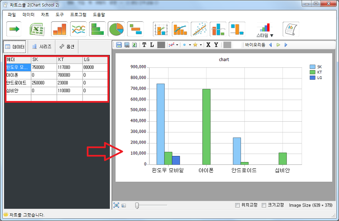Click the save image icon beside the disk
The width and height of the screenshot is (339, 221).
pyautogui.click(x=127, y=45)
